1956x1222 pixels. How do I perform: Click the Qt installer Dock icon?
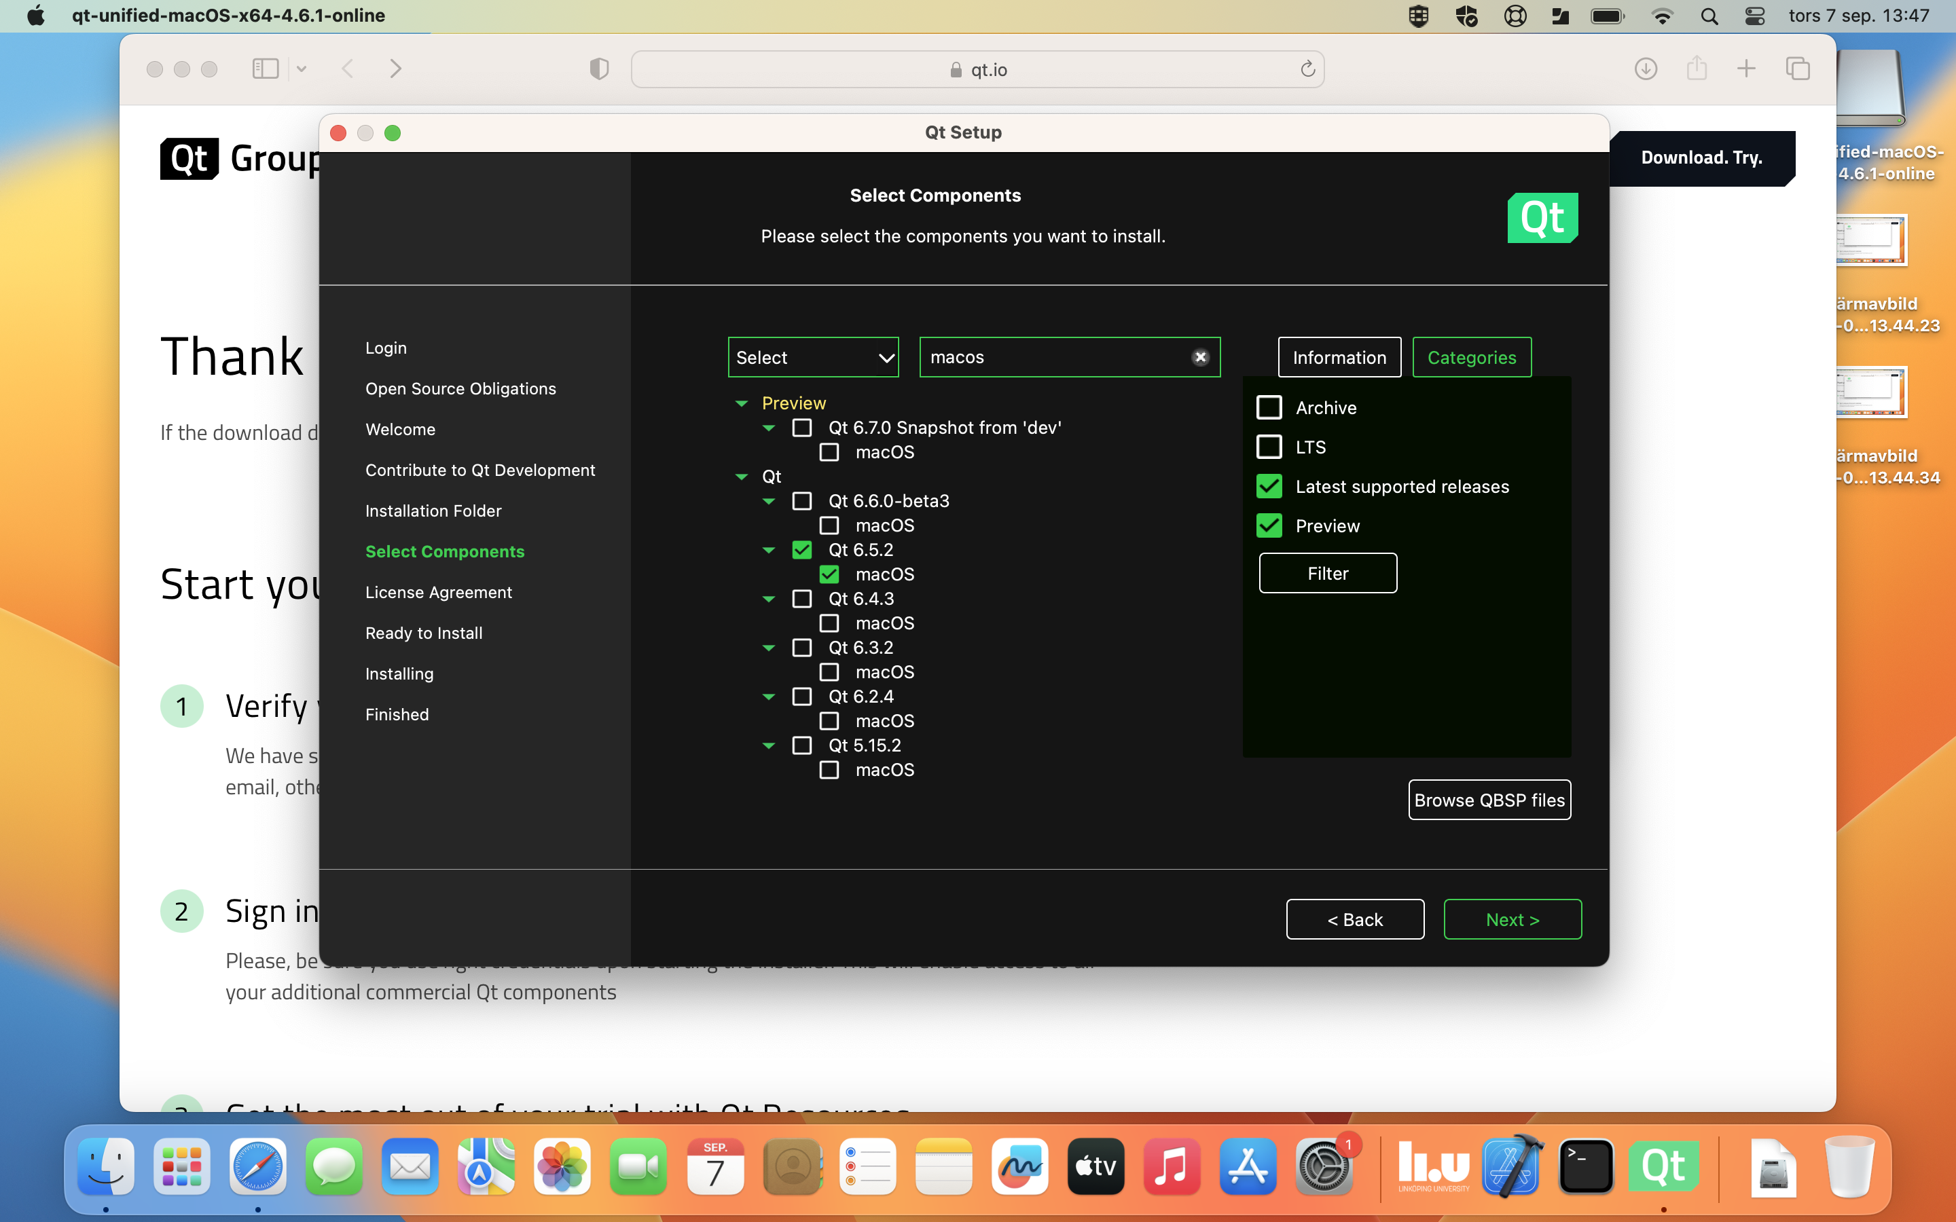point(1663,1166)
